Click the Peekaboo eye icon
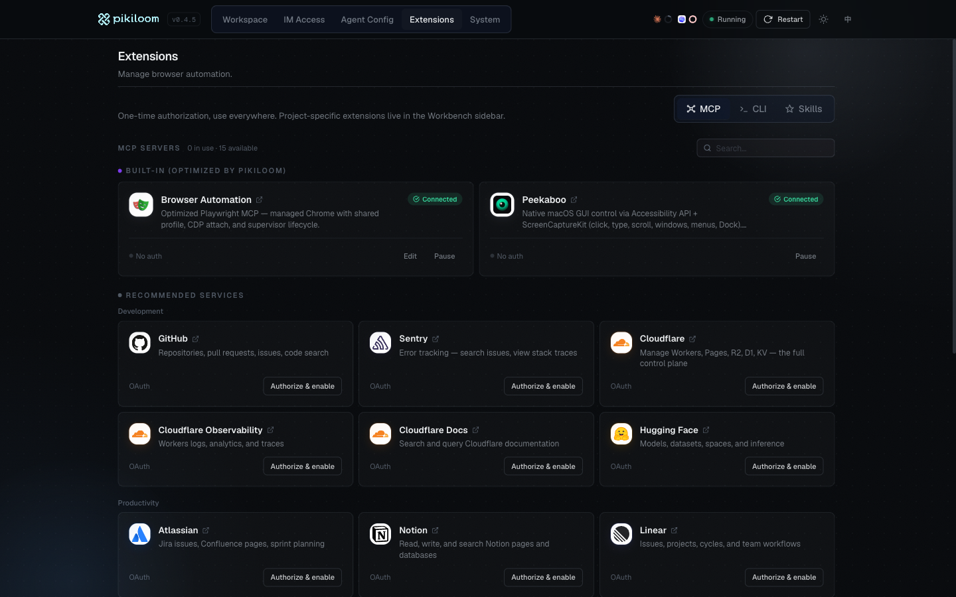Screen dimensions: 956x597 pyautogui.click(x=502, y=205)
